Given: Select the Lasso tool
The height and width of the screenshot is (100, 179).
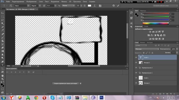Looking at the screenshot, I should [x=3, y=20].
